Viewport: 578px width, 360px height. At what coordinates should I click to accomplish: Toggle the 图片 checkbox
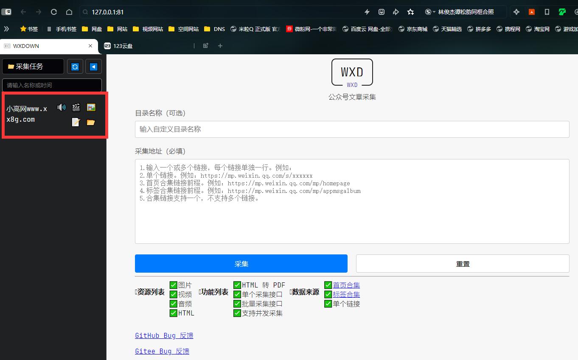[173, 285]
